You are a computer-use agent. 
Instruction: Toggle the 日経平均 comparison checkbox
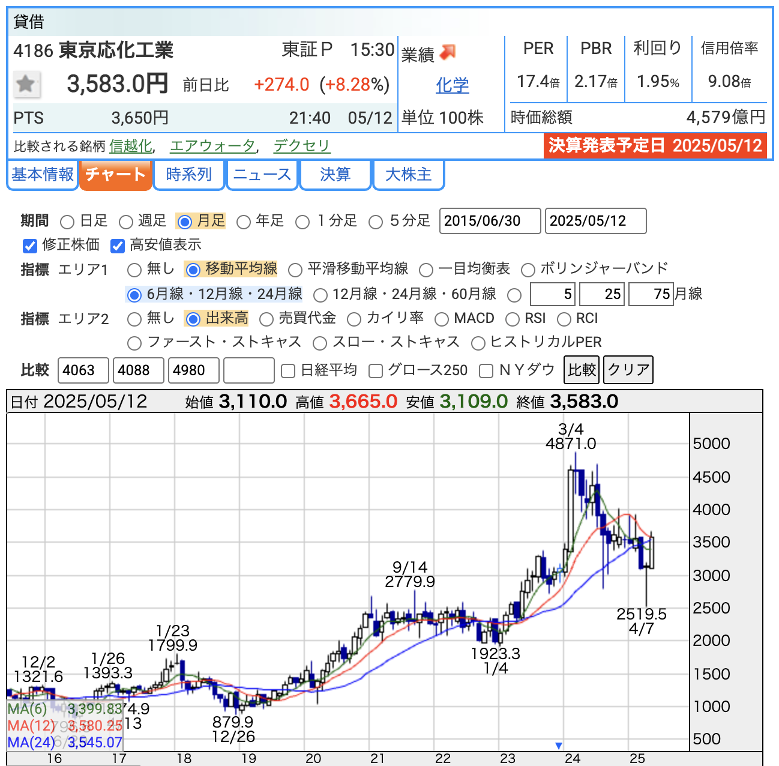coord(288,371)
